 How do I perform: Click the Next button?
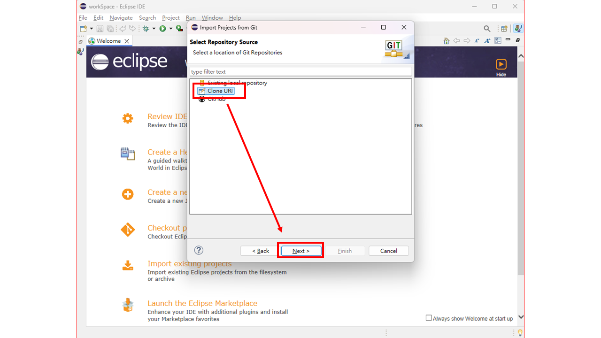pos(301,251)
